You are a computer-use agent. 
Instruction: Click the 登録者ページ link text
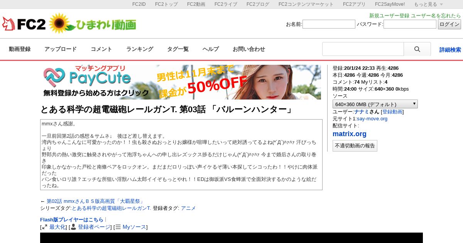[95, 227]
